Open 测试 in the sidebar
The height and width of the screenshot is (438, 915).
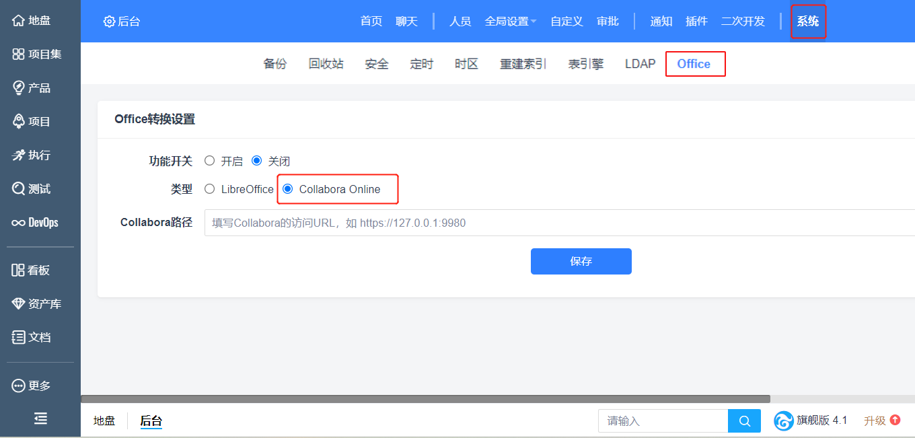pos(32,189)
